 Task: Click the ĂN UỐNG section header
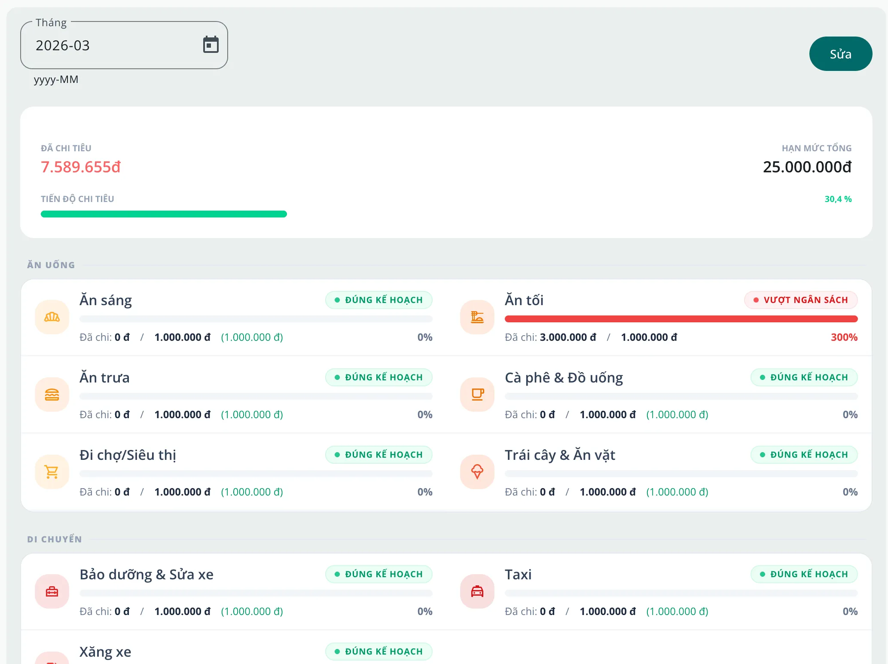point(51,265)
